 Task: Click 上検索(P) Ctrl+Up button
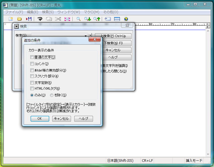point(113,36)
